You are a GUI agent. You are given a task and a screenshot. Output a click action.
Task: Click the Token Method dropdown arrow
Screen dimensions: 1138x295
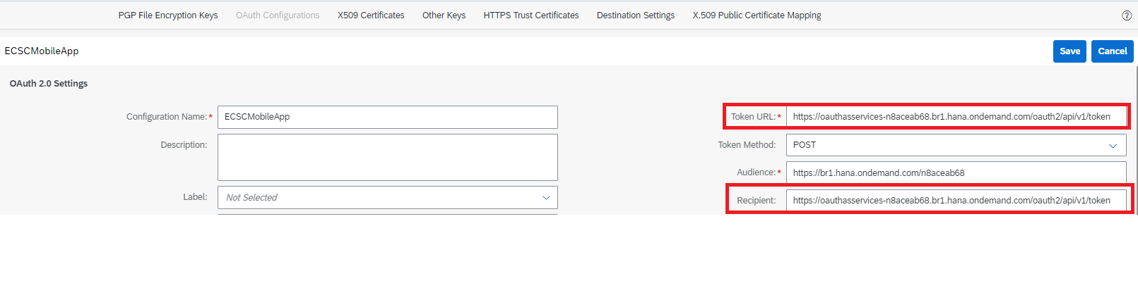[1113, 146]
